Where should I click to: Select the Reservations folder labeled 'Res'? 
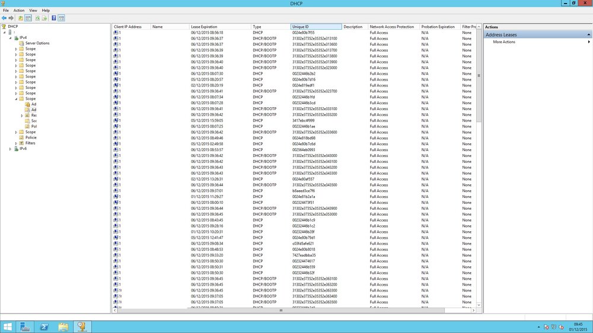coord(31,116)
